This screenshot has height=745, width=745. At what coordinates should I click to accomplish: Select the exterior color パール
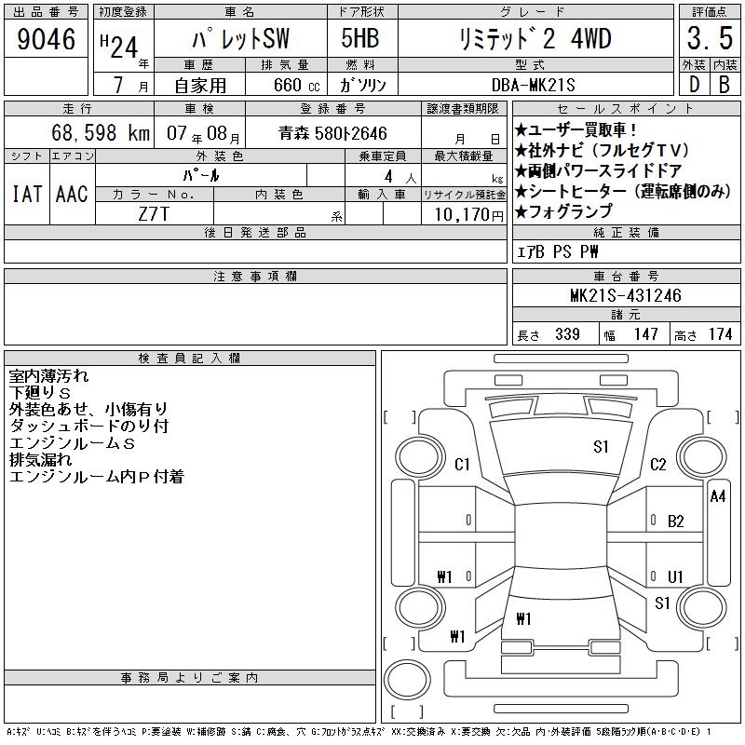(x=201, y=175)
